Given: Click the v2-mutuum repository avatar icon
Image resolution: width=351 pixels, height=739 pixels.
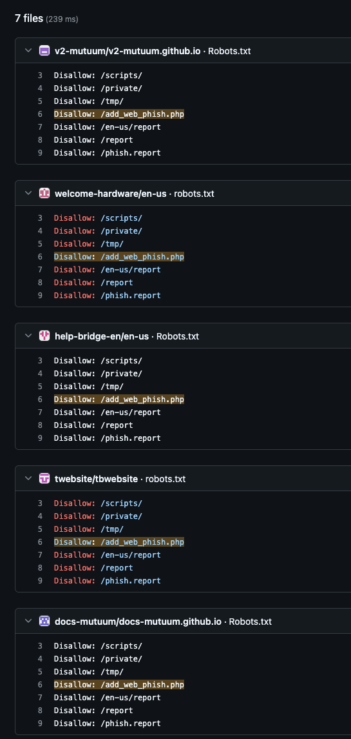Looking at the screenshot, I should [x=44, y=50].
